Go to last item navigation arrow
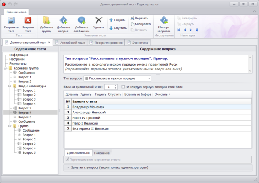The image size is (259, 183). [x=197, y=30]
